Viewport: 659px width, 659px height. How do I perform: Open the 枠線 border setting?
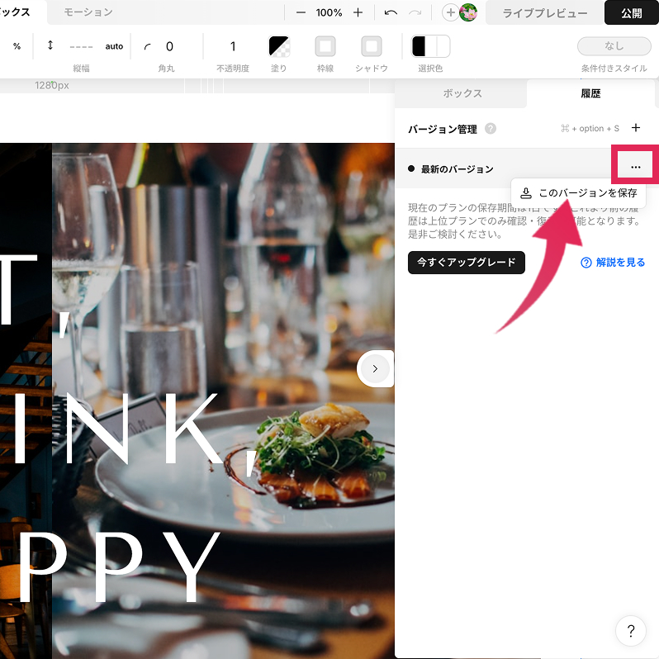[325, 47]
